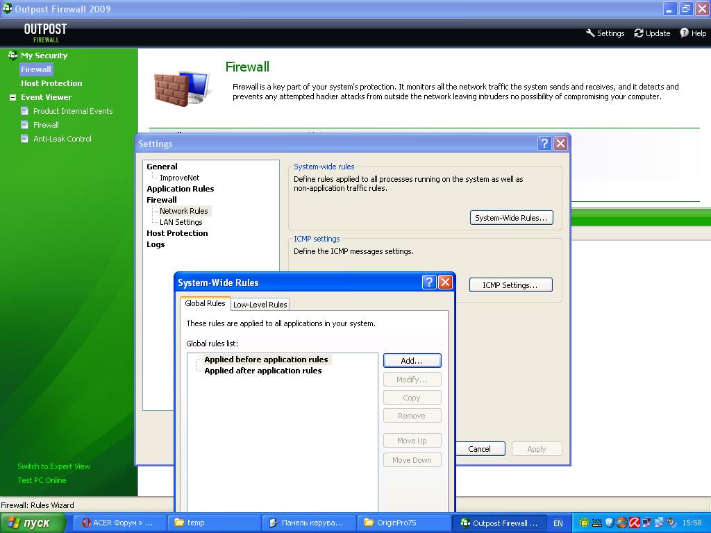Click the Copy button in rules dialog

412,398
